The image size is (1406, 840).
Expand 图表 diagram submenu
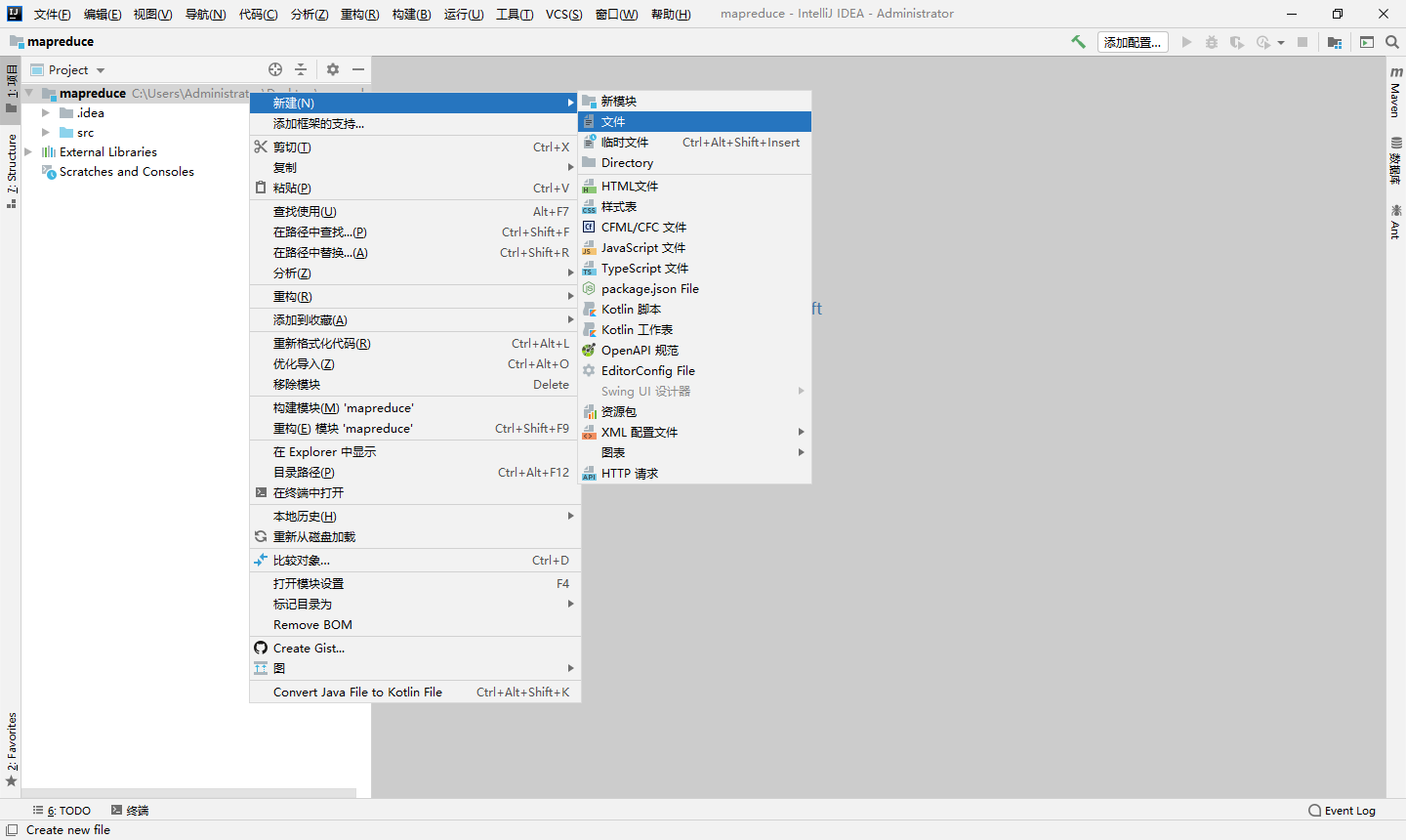tap(695, 452)
